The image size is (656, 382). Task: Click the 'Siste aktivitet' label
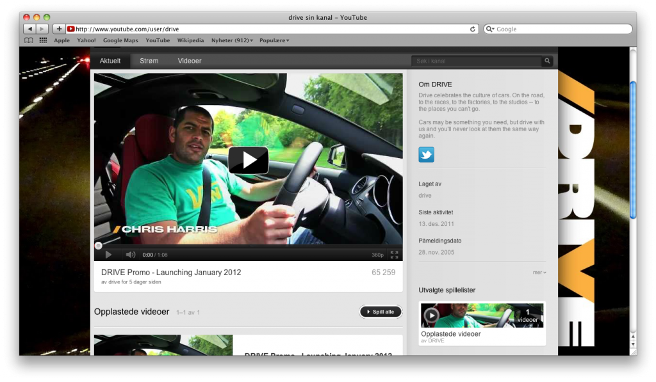(436, 212)
